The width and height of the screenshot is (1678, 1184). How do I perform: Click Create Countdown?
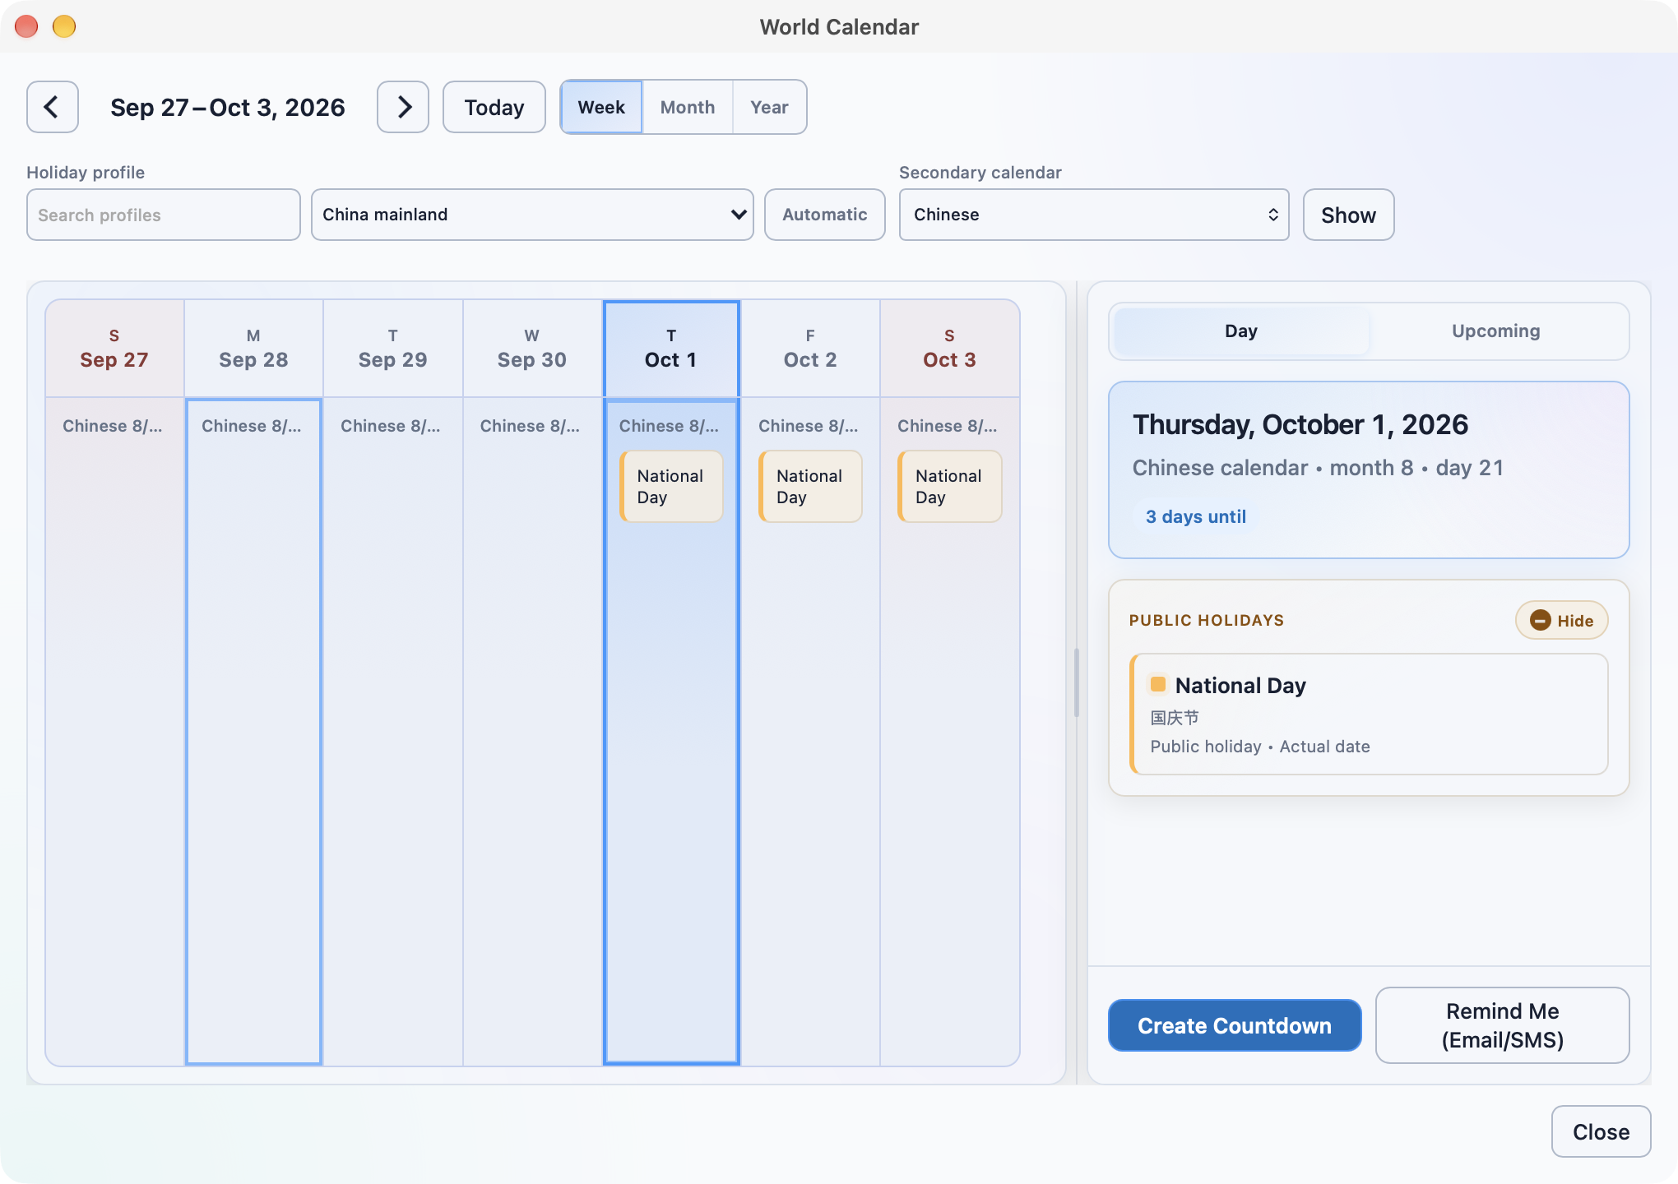coord(1235,1025)
